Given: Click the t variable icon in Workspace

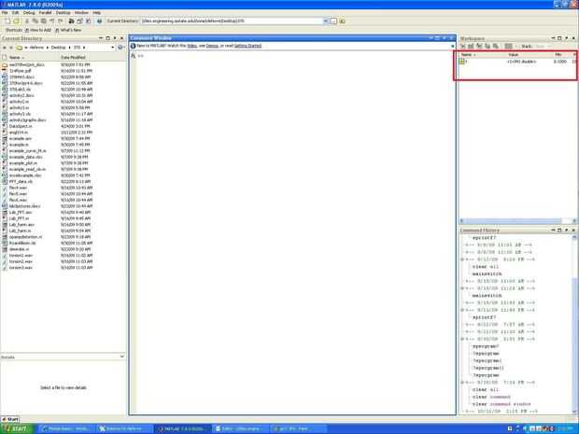Looking at the screenshot, I should (461, 62).
